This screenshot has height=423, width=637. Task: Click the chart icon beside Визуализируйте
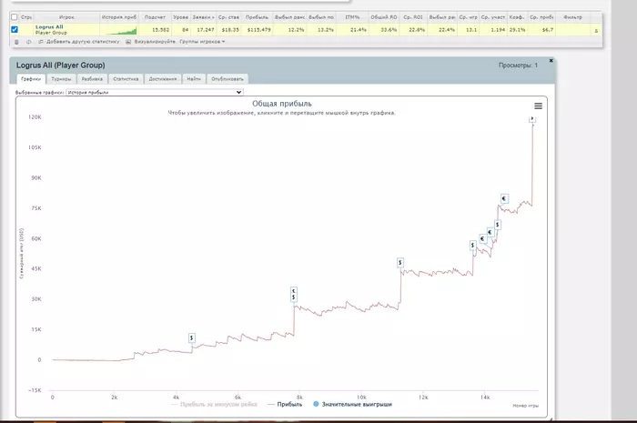(x=128, y=42)
